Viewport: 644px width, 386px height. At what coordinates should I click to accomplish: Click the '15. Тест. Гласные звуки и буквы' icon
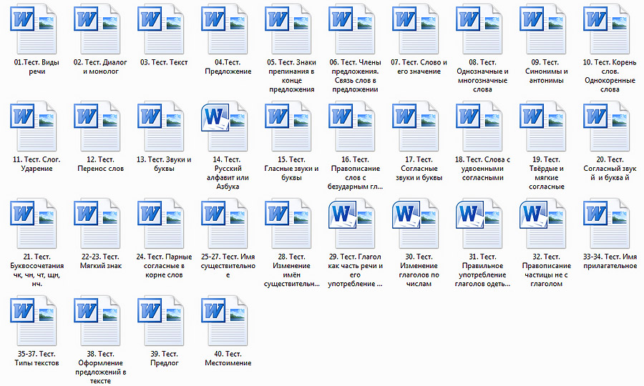click(x=288, y=127)
